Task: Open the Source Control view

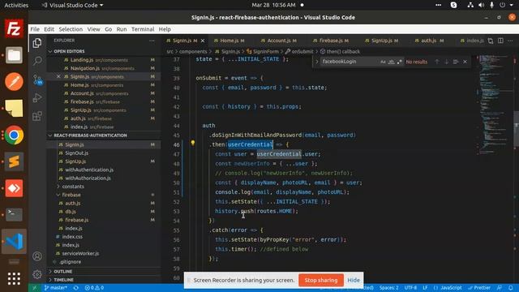Action: pyautogui.click(x=37, y=79)
